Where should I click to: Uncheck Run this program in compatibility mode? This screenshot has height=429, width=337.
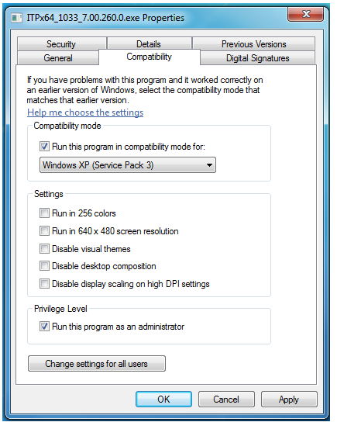click(44, 147)
